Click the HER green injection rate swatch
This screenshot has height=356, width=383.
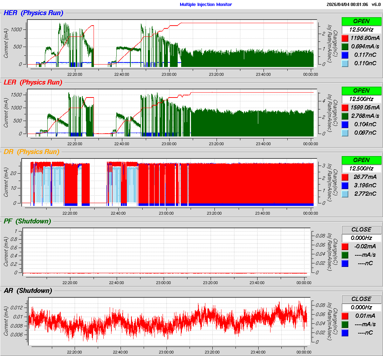345,46
